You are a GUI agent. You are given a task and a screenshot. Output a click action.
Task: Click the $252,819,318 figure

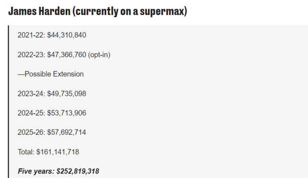77,171
